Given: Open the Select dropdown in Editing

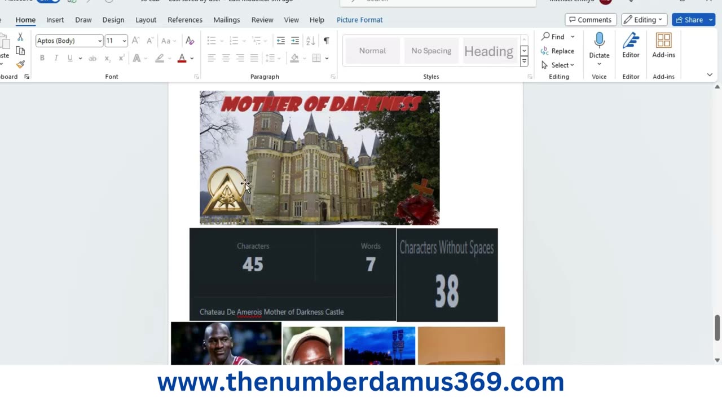Looking at the screenshot, I should (x=557, y=65).
